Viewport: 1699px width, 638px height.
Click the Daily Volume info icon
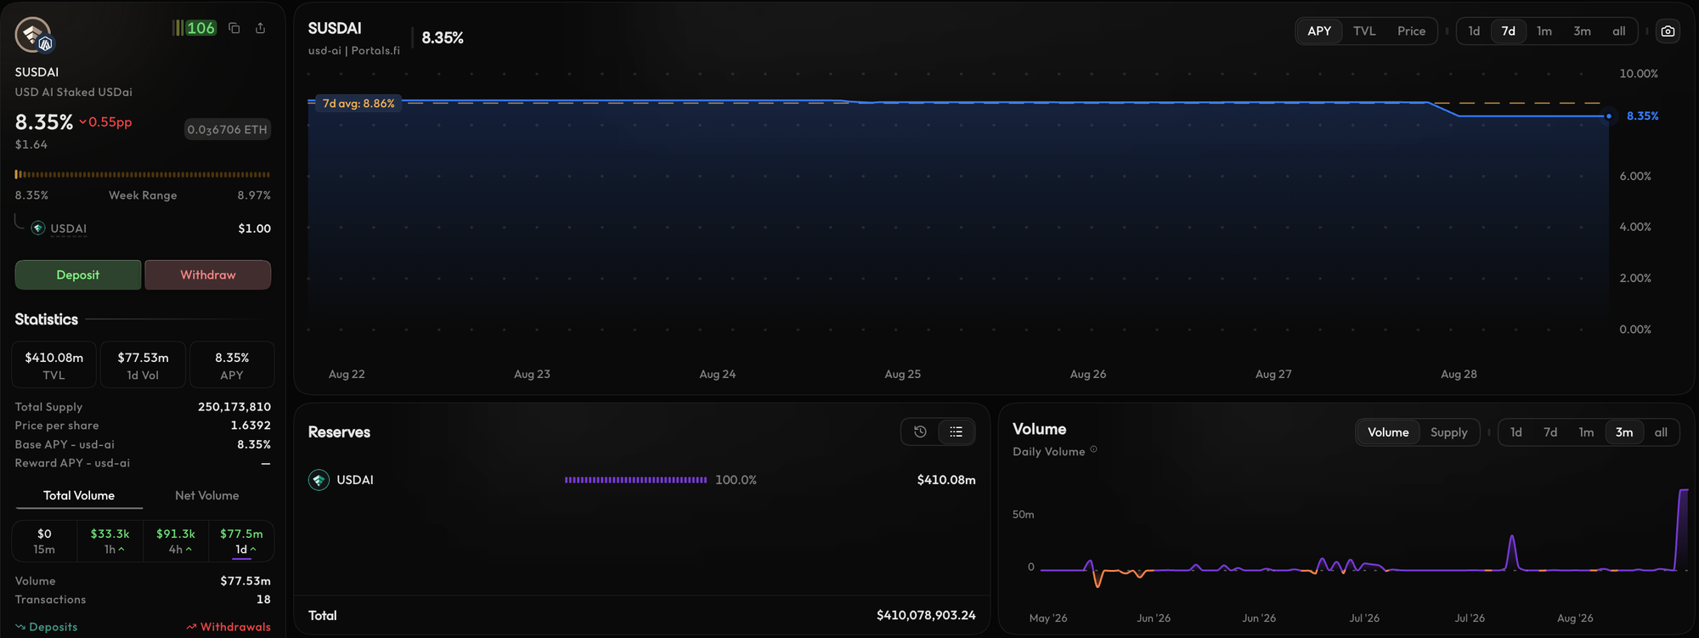[x=1093, y=449]
